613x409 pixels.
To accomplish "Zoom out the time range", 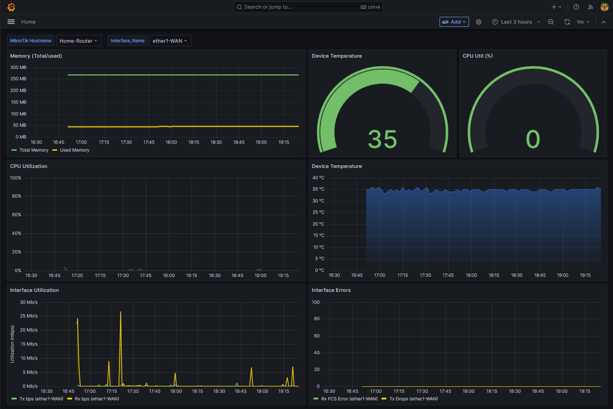I will [551, 22].
